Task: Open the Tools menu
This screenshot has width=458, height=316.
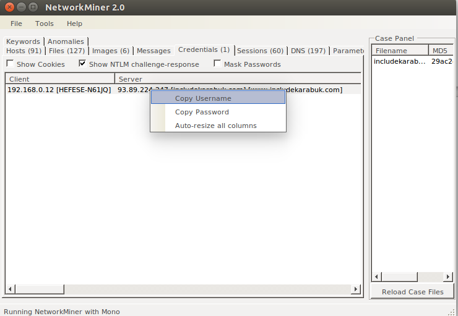Action: pos(45,23)
